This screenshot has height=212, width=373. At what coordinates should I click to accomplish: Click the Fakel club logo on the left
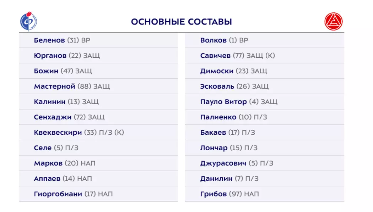[x=28, y=22]
